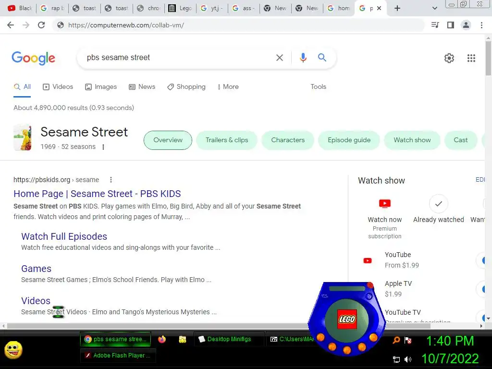Open the tray search magnifier icon
Screen dimensions: 492x369
(396, 340)
